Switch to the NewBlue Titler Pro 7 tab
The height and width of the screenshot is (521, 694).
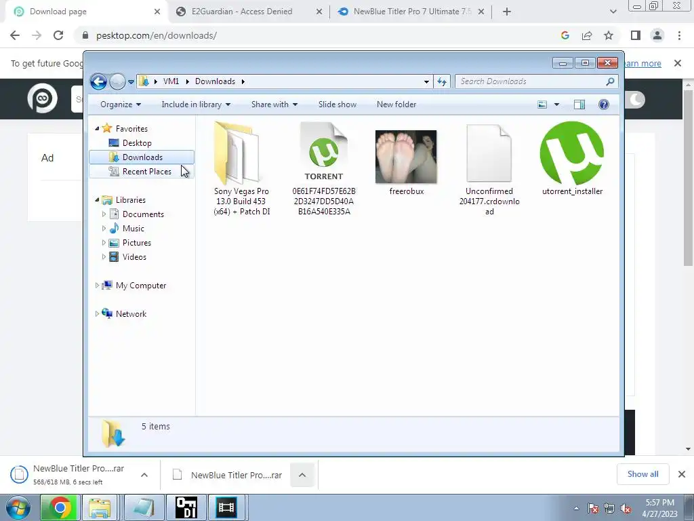[411, 12]
